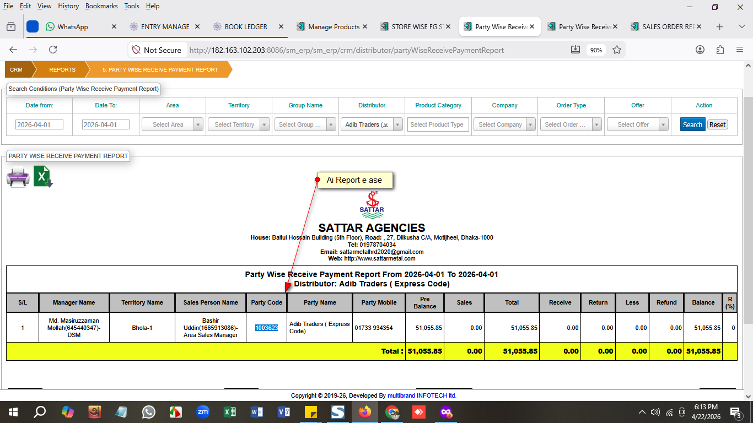Print the party wise receive payment report
Image resolution: width=753 pixels, height=423 pixels.
pyautogui.click(x=18, y=177)
